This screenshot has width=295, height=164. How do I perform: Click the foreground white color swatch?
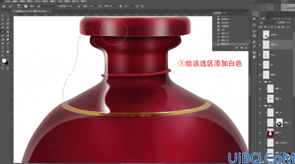4,61
